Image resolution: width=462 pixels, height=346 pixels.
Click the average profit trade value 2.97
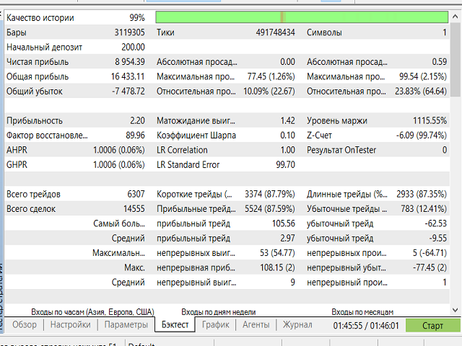pos(287,239)
